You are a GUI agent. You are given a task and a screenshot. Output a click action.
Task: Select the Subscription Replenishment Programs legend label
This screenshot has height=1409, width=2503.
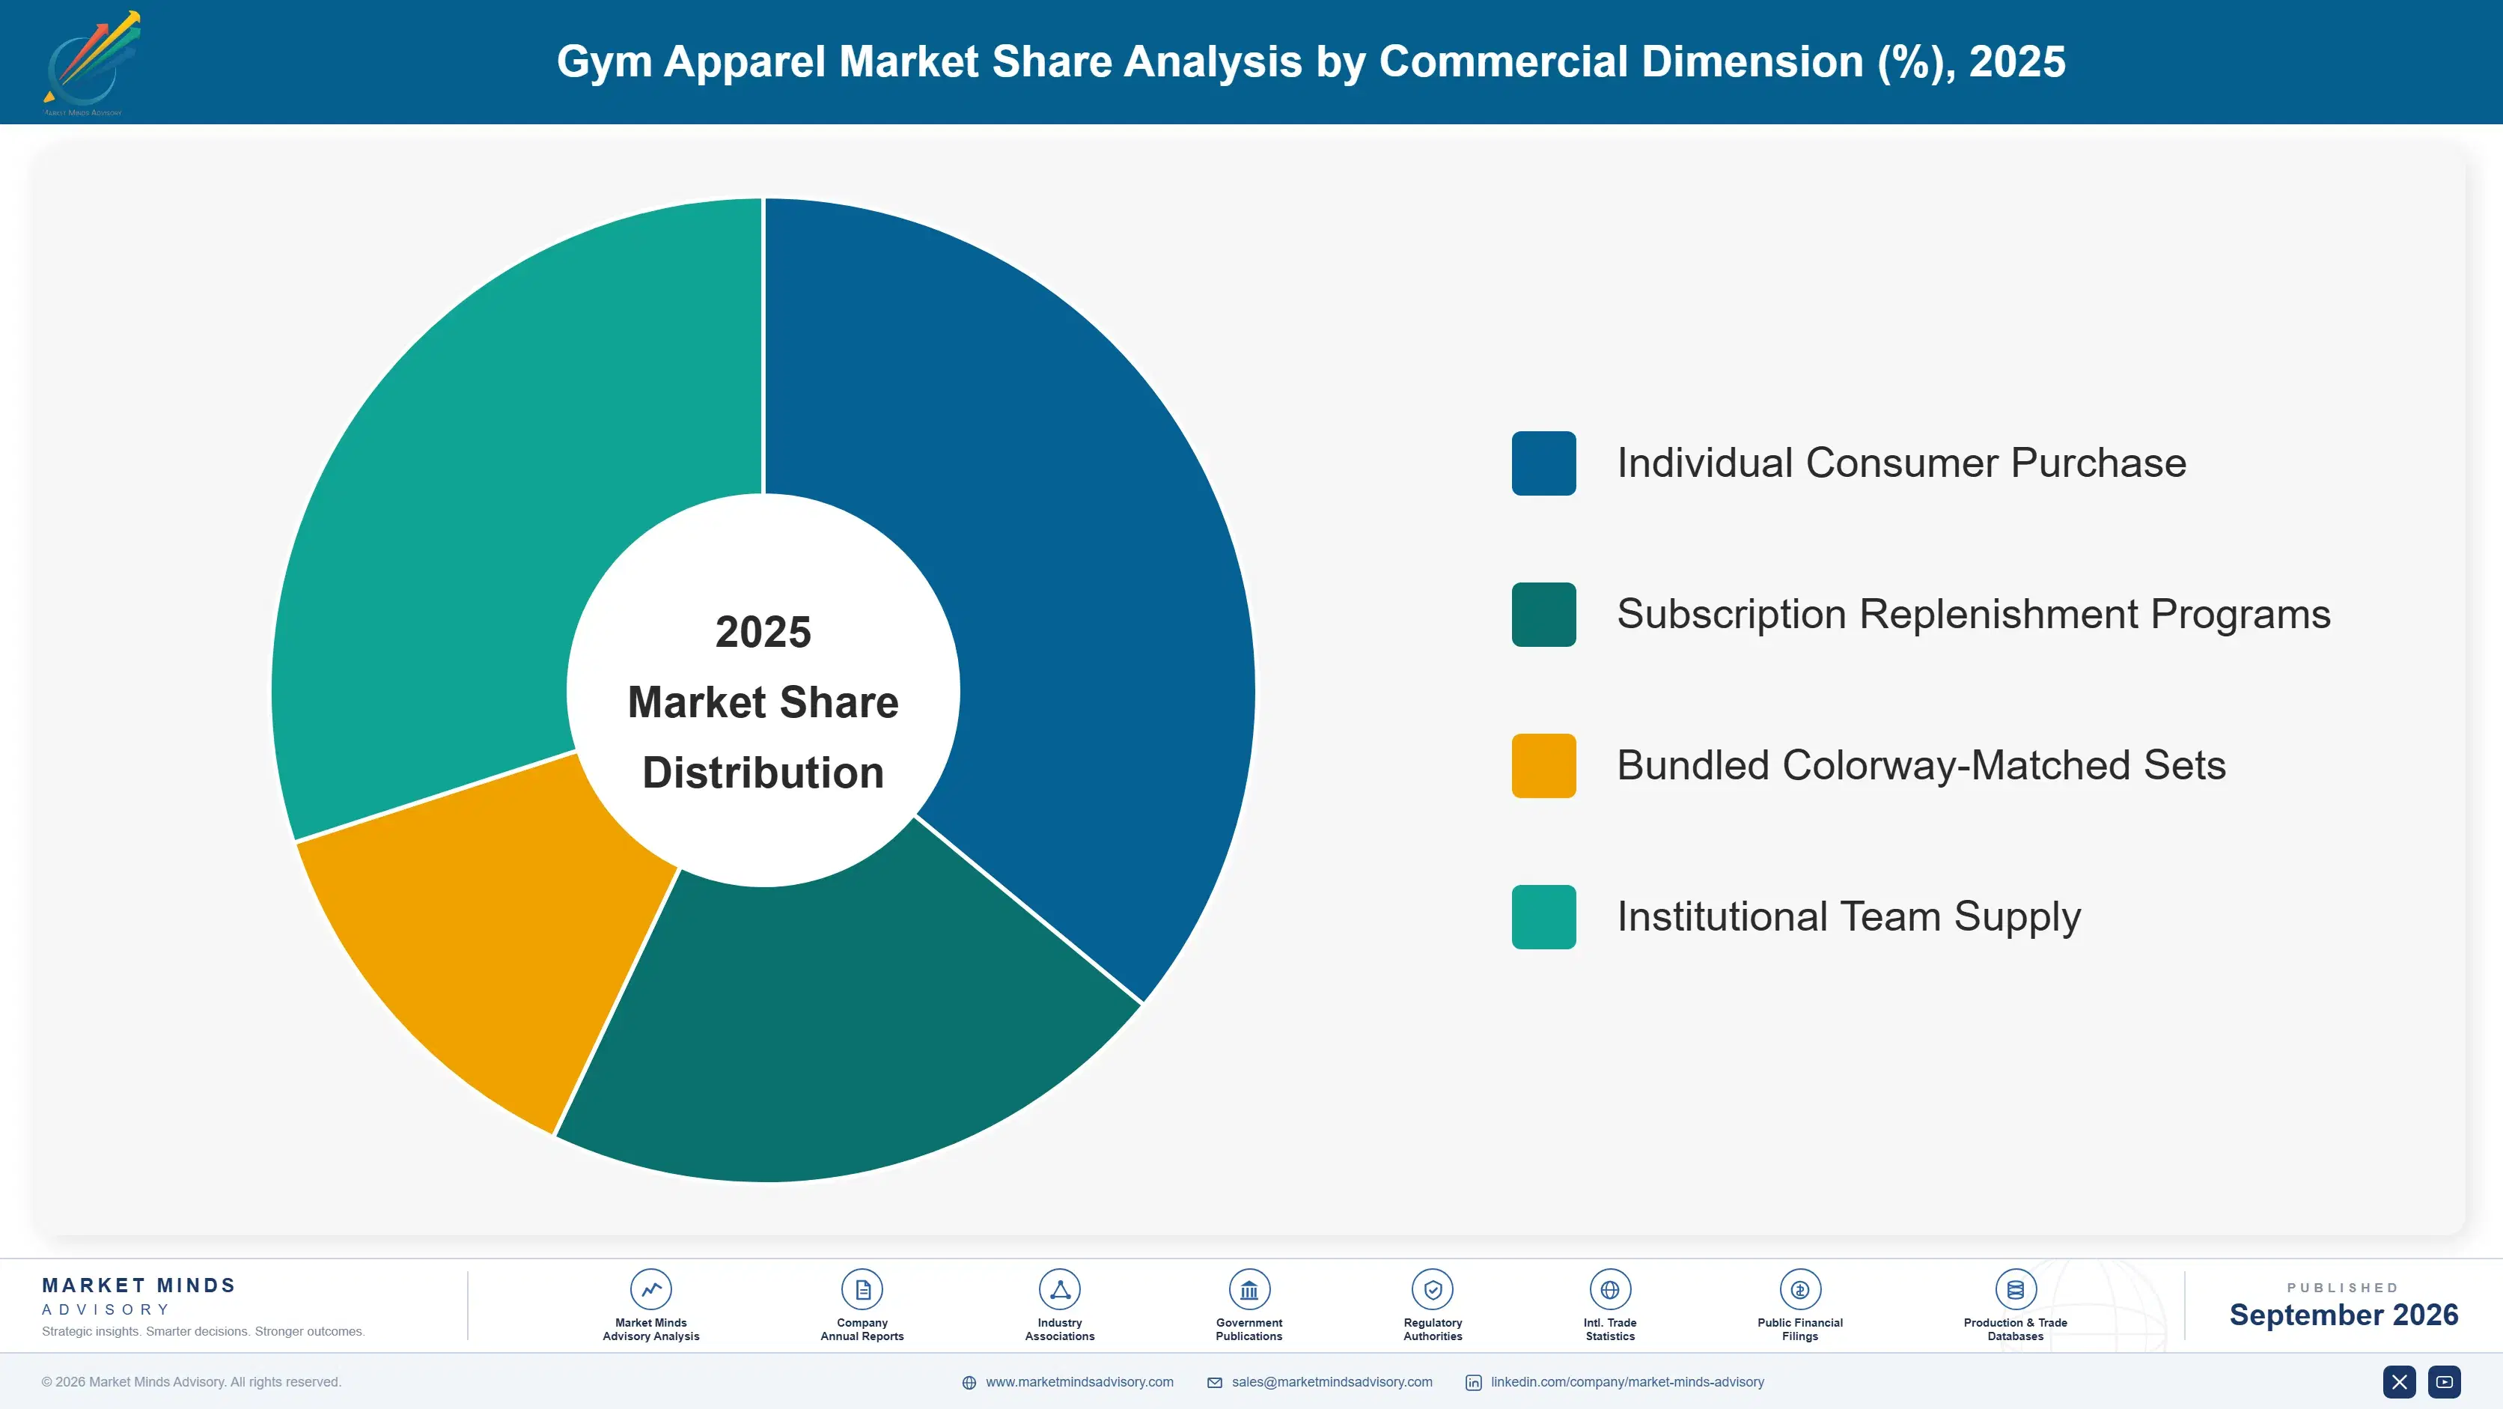click(x=1974, y=615)
